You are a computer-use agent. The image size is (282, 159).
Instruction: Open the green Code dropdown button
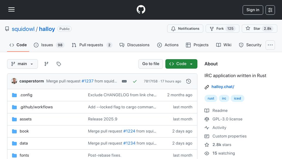pyautogui.click(x=181, y=64)
